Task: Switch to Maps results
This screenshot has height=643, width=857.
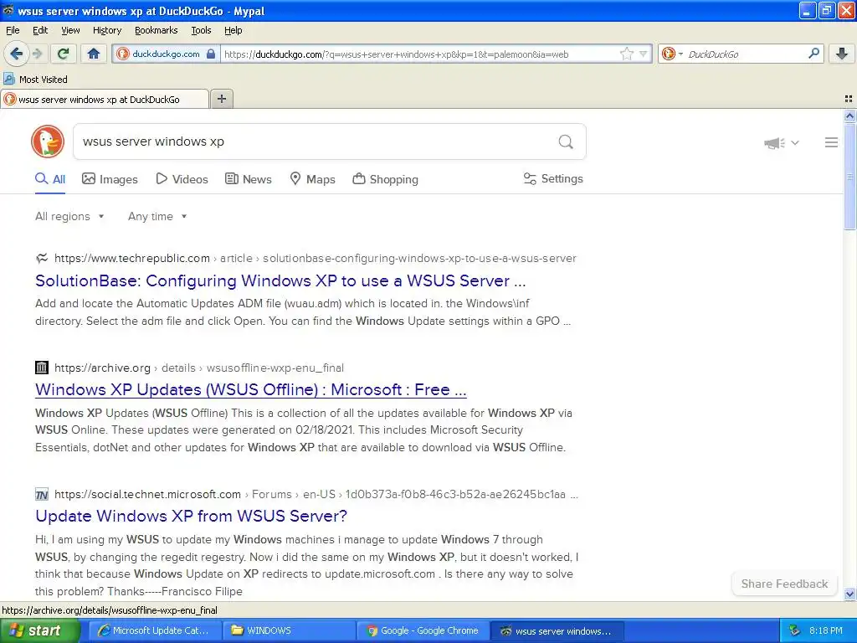Action: click(312, 179)
